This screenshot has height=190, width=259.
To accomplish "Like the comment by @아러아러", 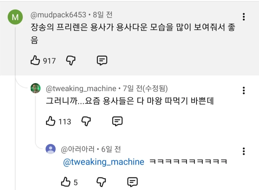I will (66, 182).
